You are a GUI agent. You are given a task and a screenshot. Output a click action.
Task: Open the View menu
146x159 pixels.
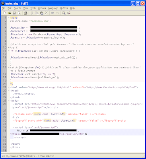[x=25, y=8]
